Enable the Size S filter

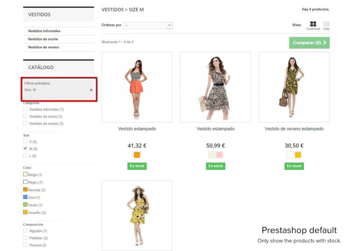click(26, 142)
